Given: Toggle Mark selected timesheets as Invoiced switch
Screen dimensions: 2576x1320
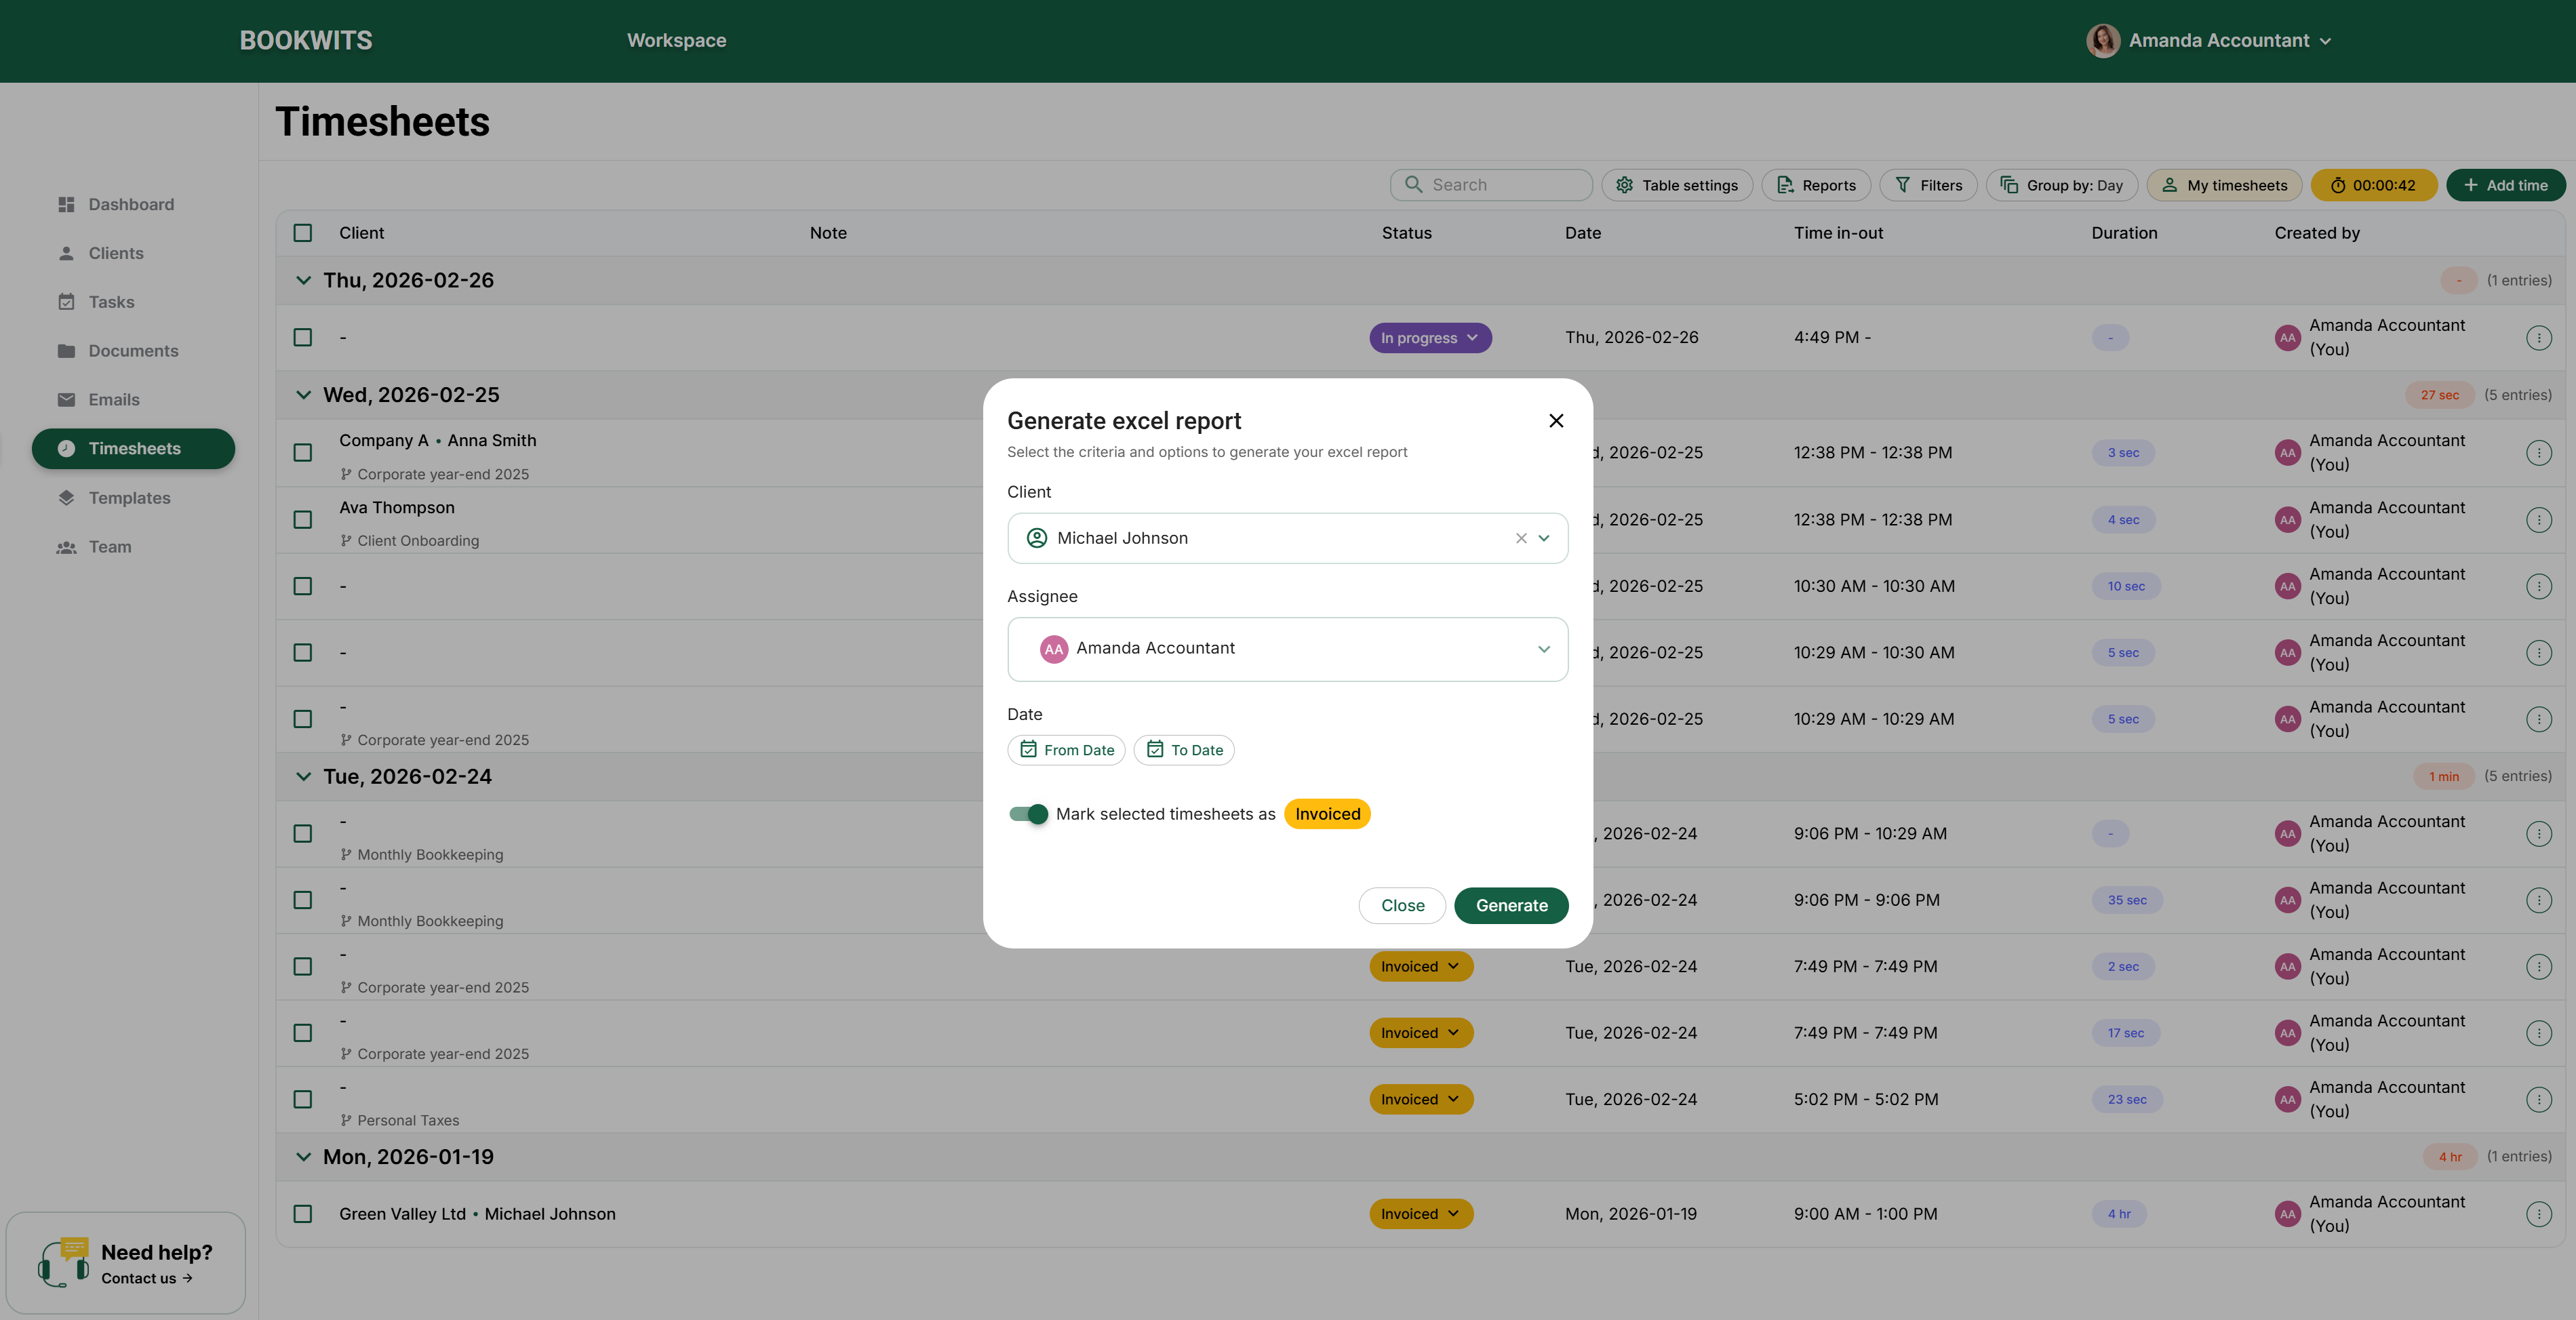Looking at the screenshot, I should click(1028, 814).
